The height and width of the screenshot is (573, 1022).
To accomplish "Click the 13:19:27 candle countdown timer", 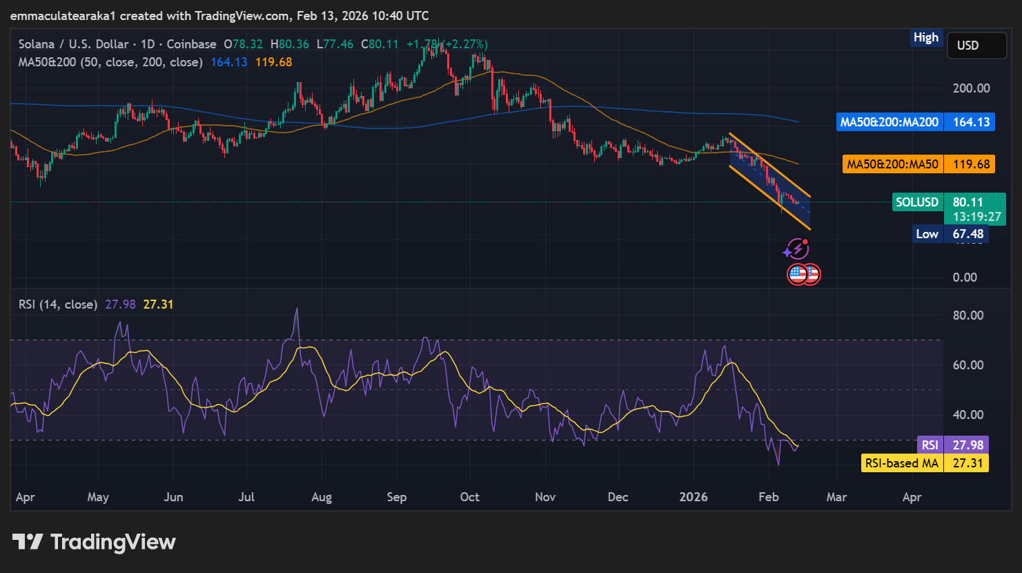I will [976, 217].
